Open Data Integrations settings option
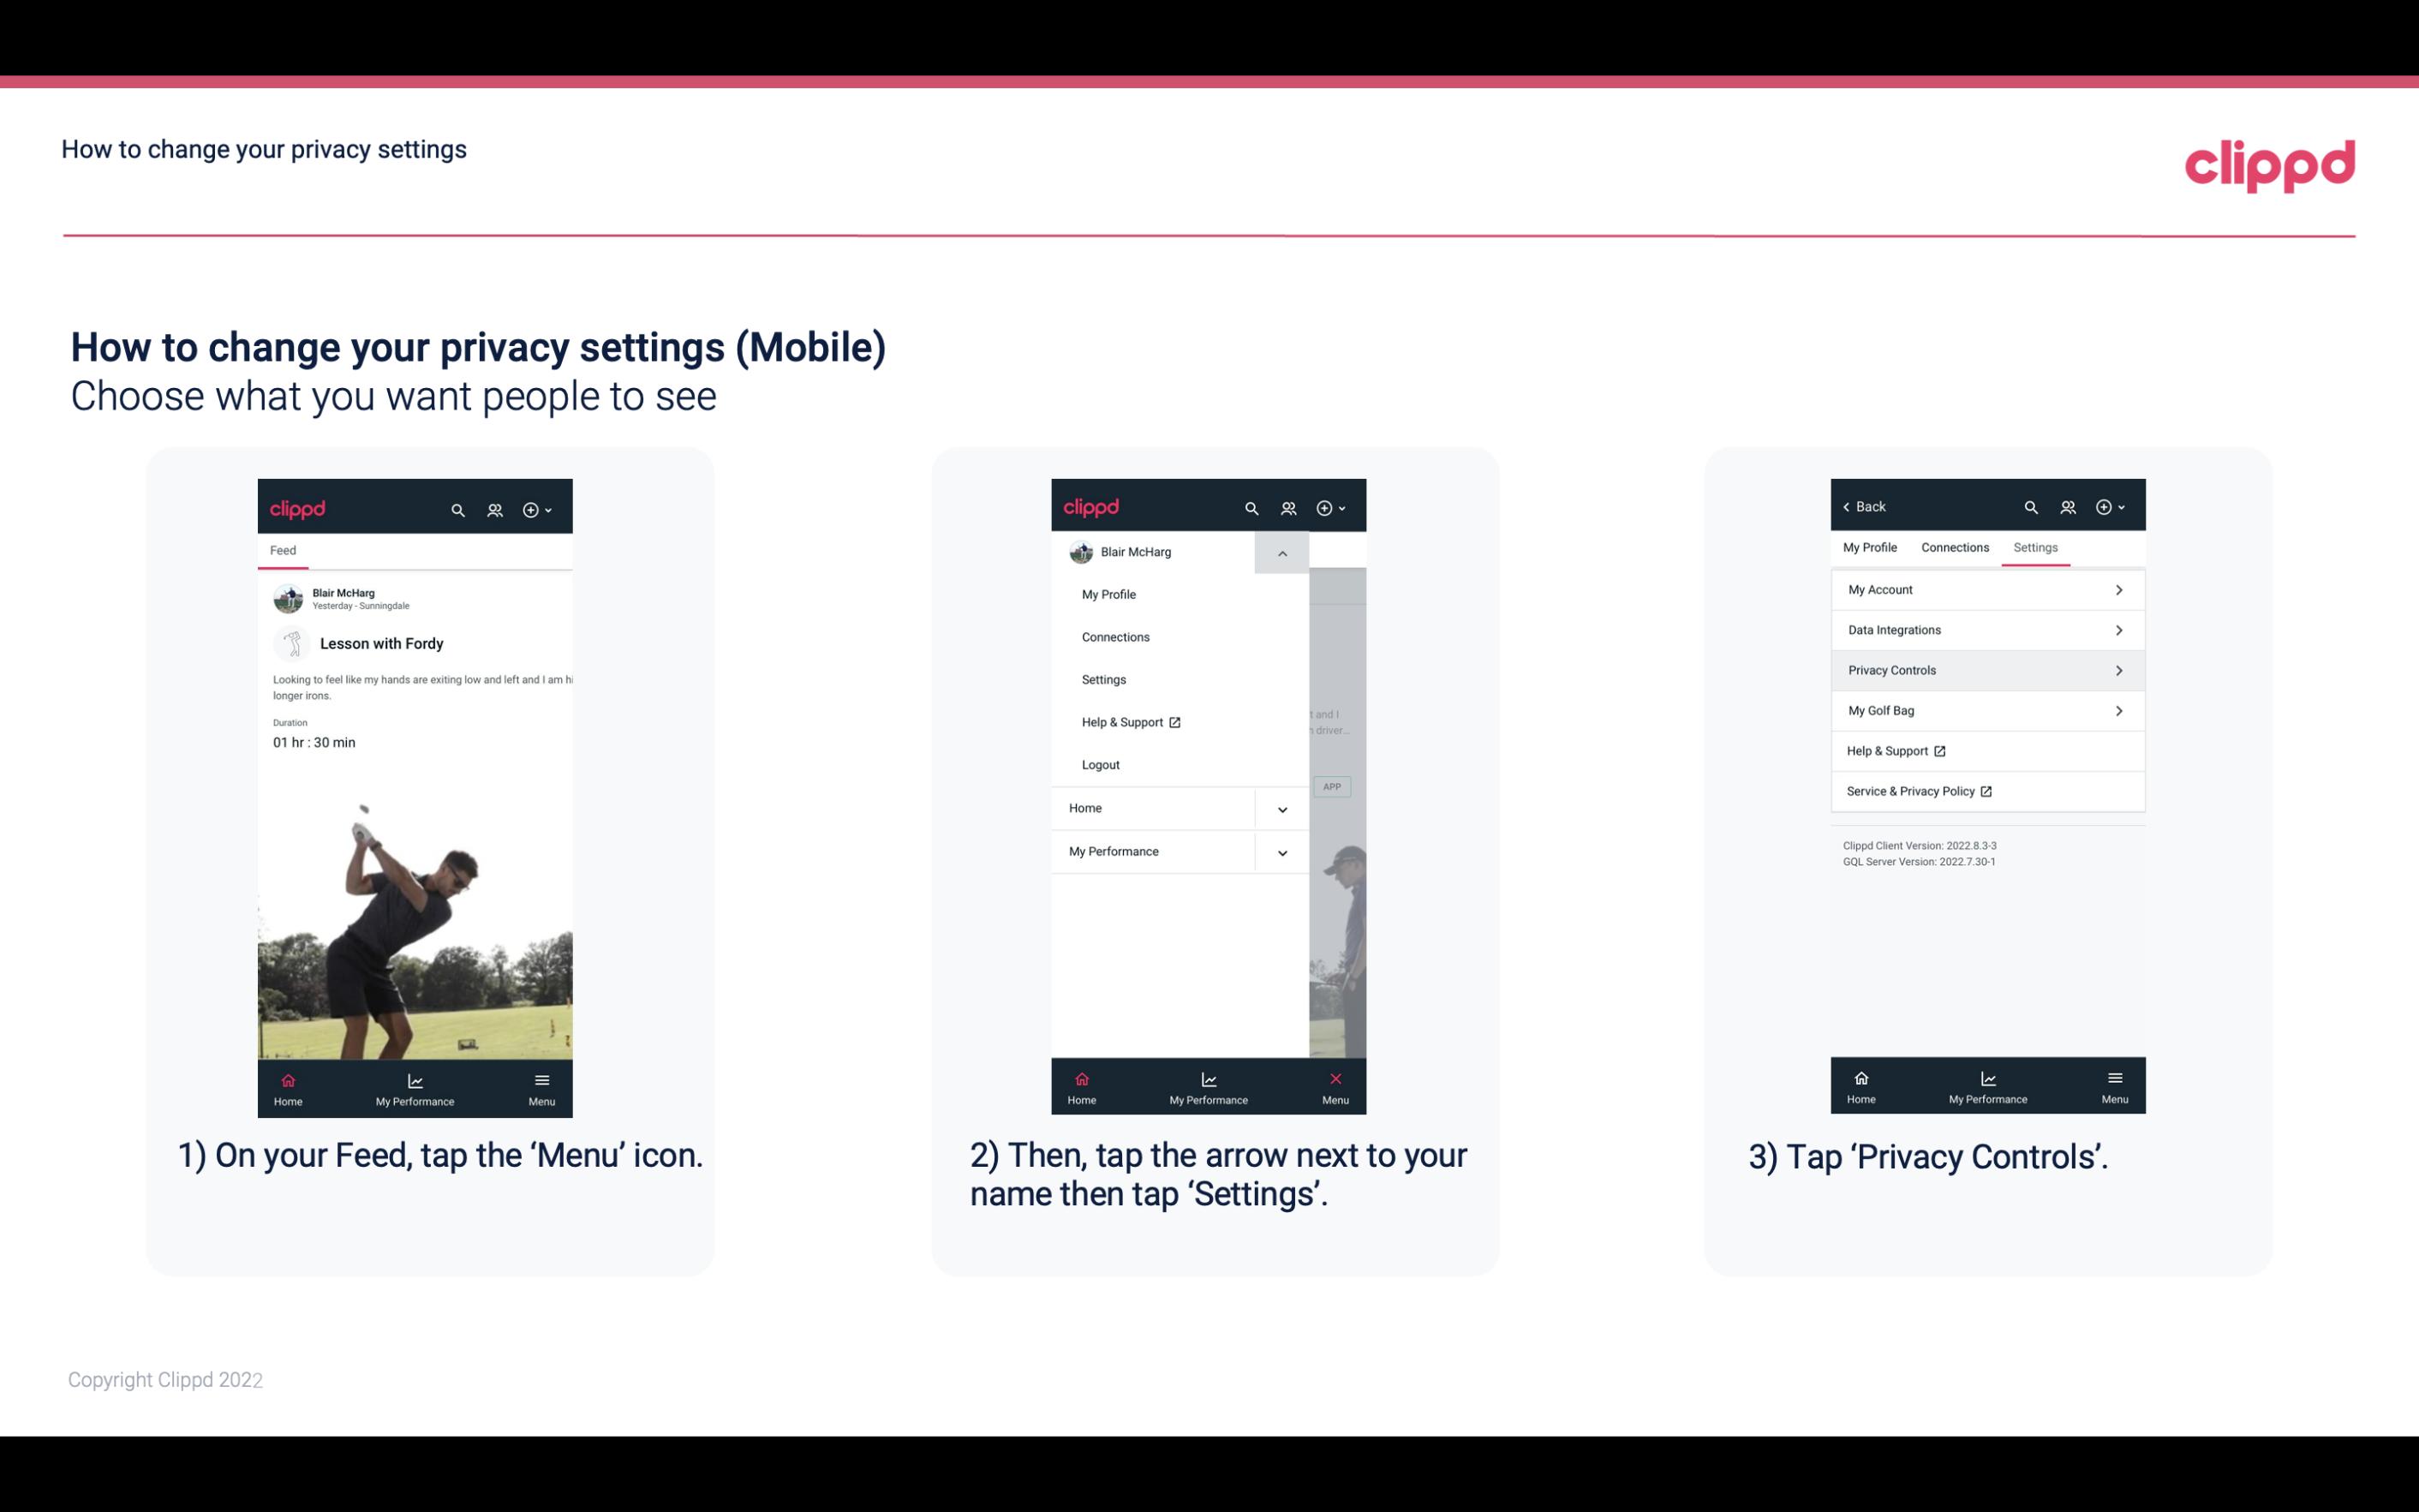Viewport: 2419px width, 1512px height. tap(1986, 629)
